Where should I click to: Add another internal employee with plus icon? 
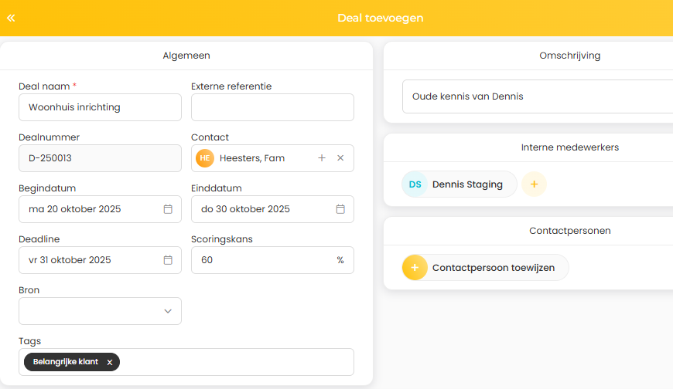[x=534, y=184]
